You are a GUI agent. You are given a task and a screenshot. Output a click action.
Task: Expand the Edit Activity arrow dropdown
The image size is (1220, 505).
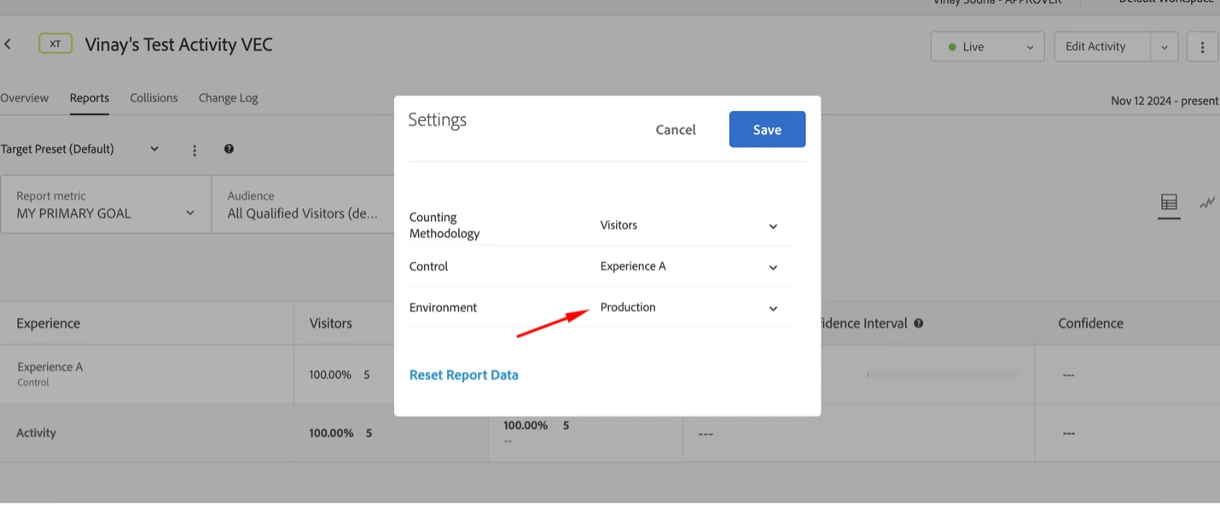[1165, 47]
